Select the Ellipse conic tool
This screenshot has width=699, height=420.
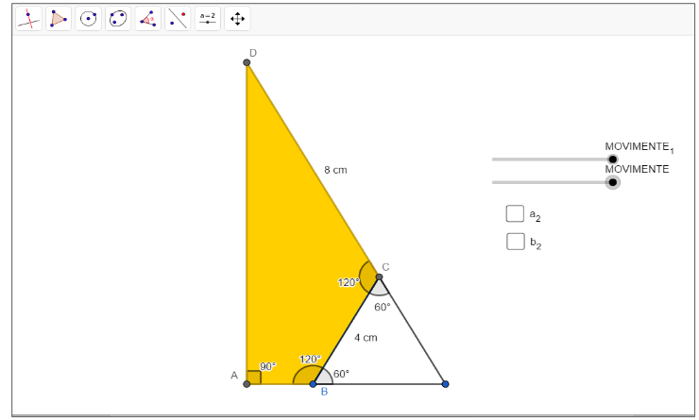118,18
